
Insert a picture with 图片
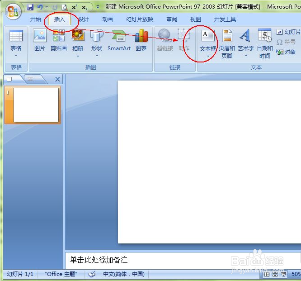39,40
